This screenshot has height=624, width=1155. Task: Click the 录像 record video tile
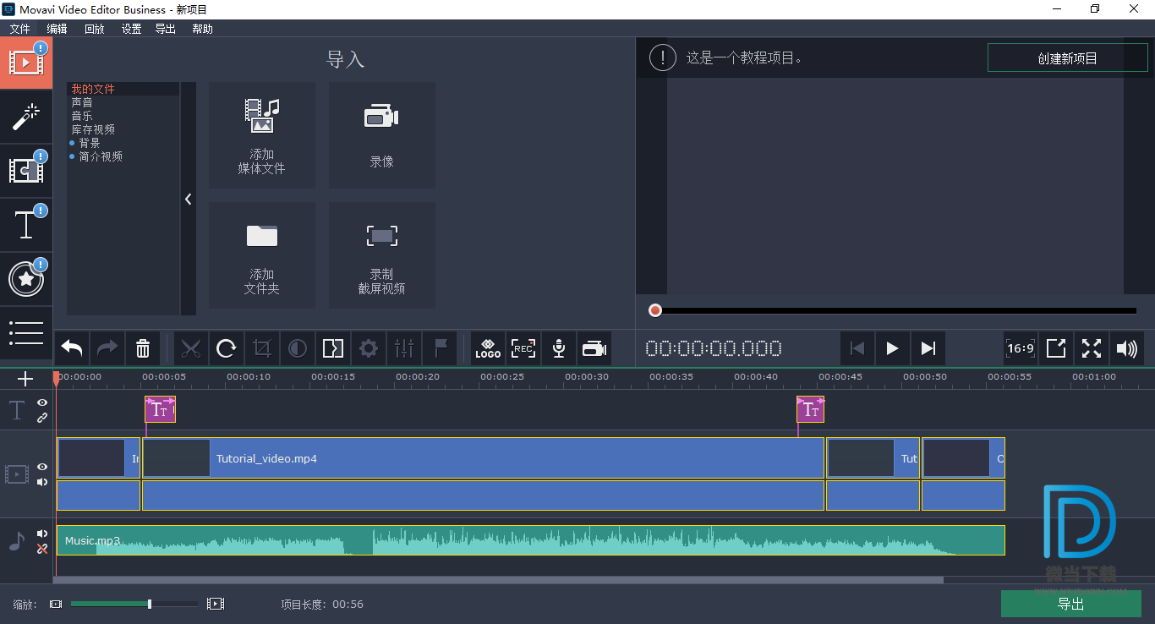[x=382, y=135]
